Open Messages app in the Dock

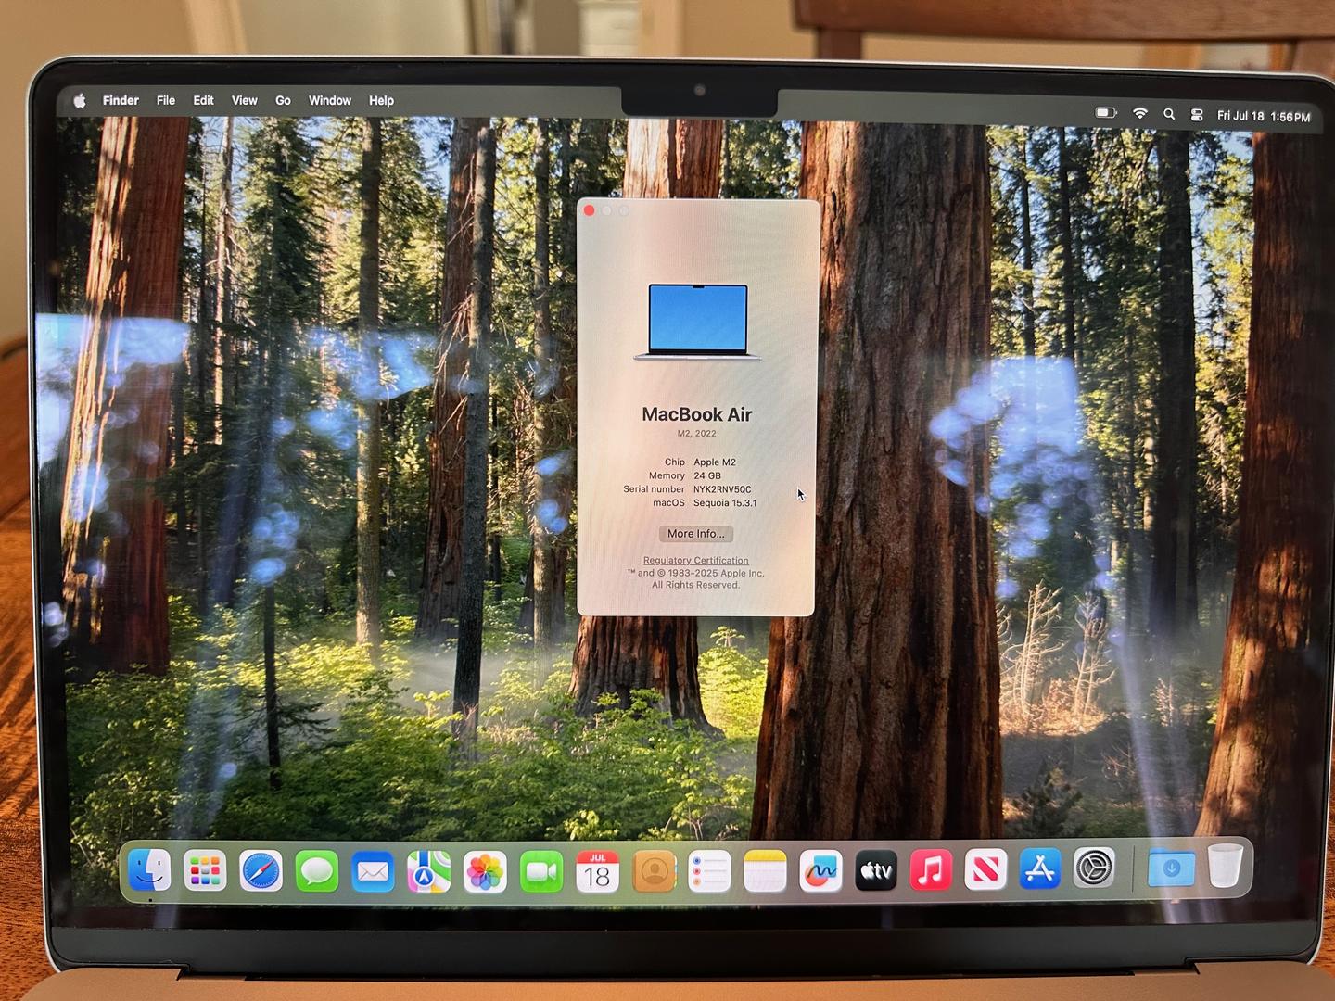pos(317,872)
